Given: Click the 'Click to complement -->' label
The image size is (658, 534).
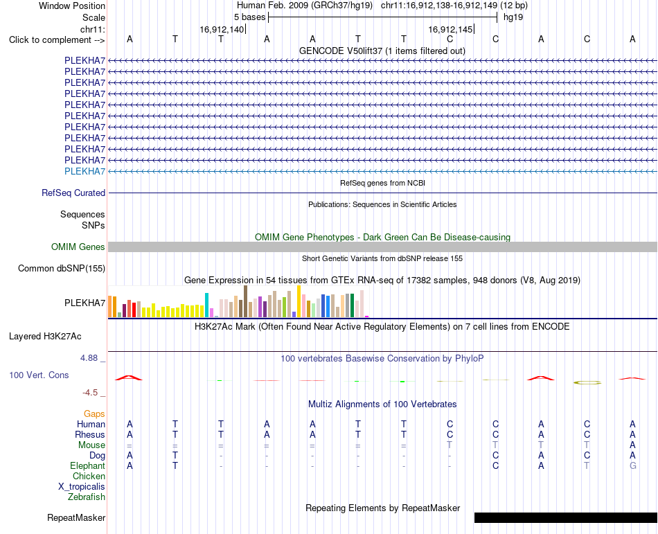Looking at the screenshot, I should (57, 40).
